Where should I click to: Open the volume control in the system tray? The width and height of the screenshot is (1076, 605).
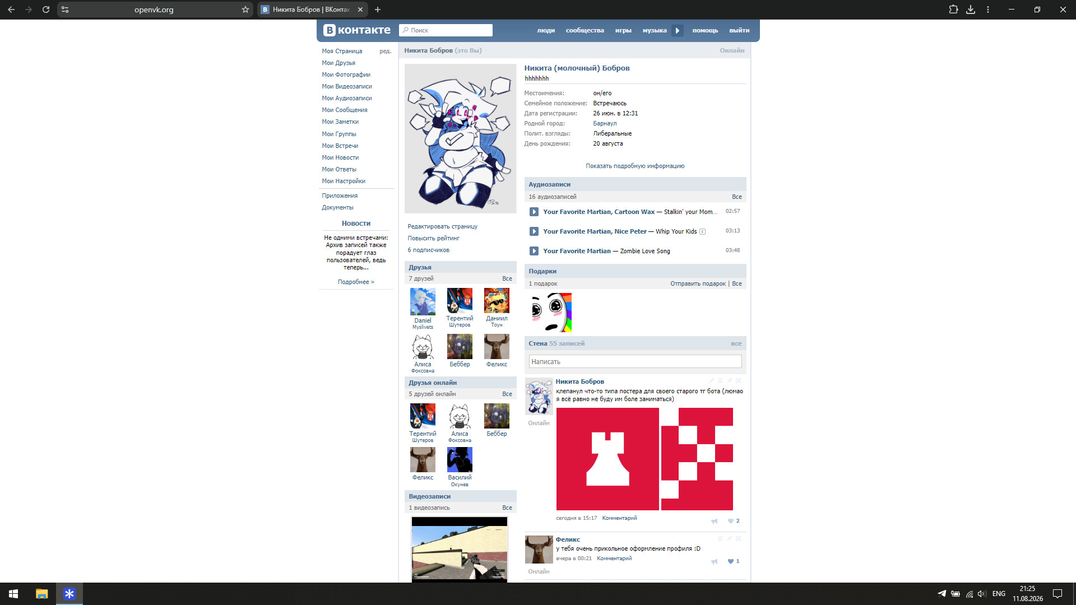click(x=982, y=594)
